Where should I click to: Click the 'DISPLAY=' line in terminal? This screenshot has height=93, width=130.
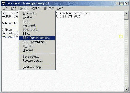coord(8,30)
